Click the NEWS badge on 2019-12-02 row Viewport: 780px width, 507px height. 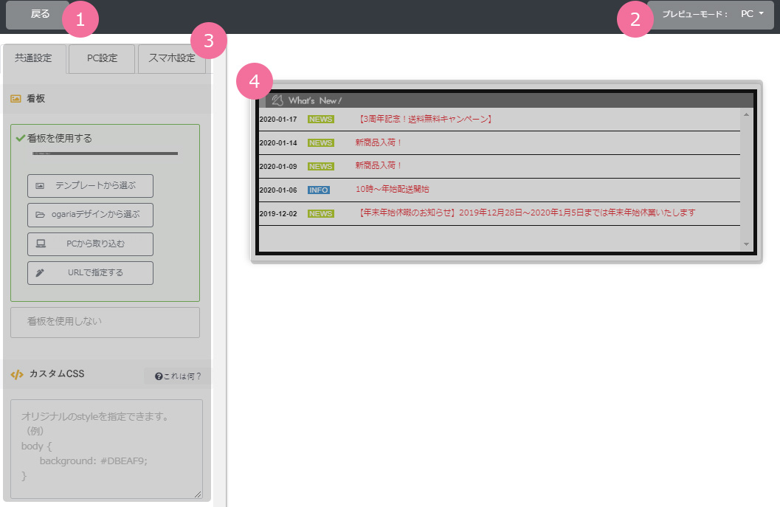click(x=321, y=213)
